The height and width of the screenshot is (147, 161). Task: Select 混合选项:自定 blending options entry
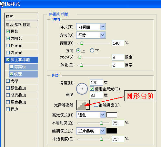click(x=21, y=25)
